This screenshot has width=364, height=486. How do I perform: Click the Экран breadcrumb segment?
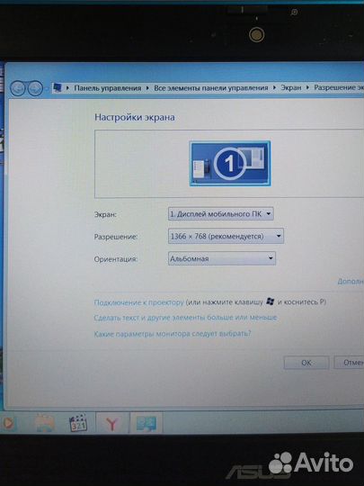291,87
